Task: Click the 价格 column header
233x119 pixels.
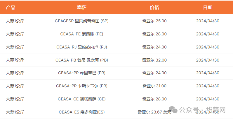Action: click(154, 7)
